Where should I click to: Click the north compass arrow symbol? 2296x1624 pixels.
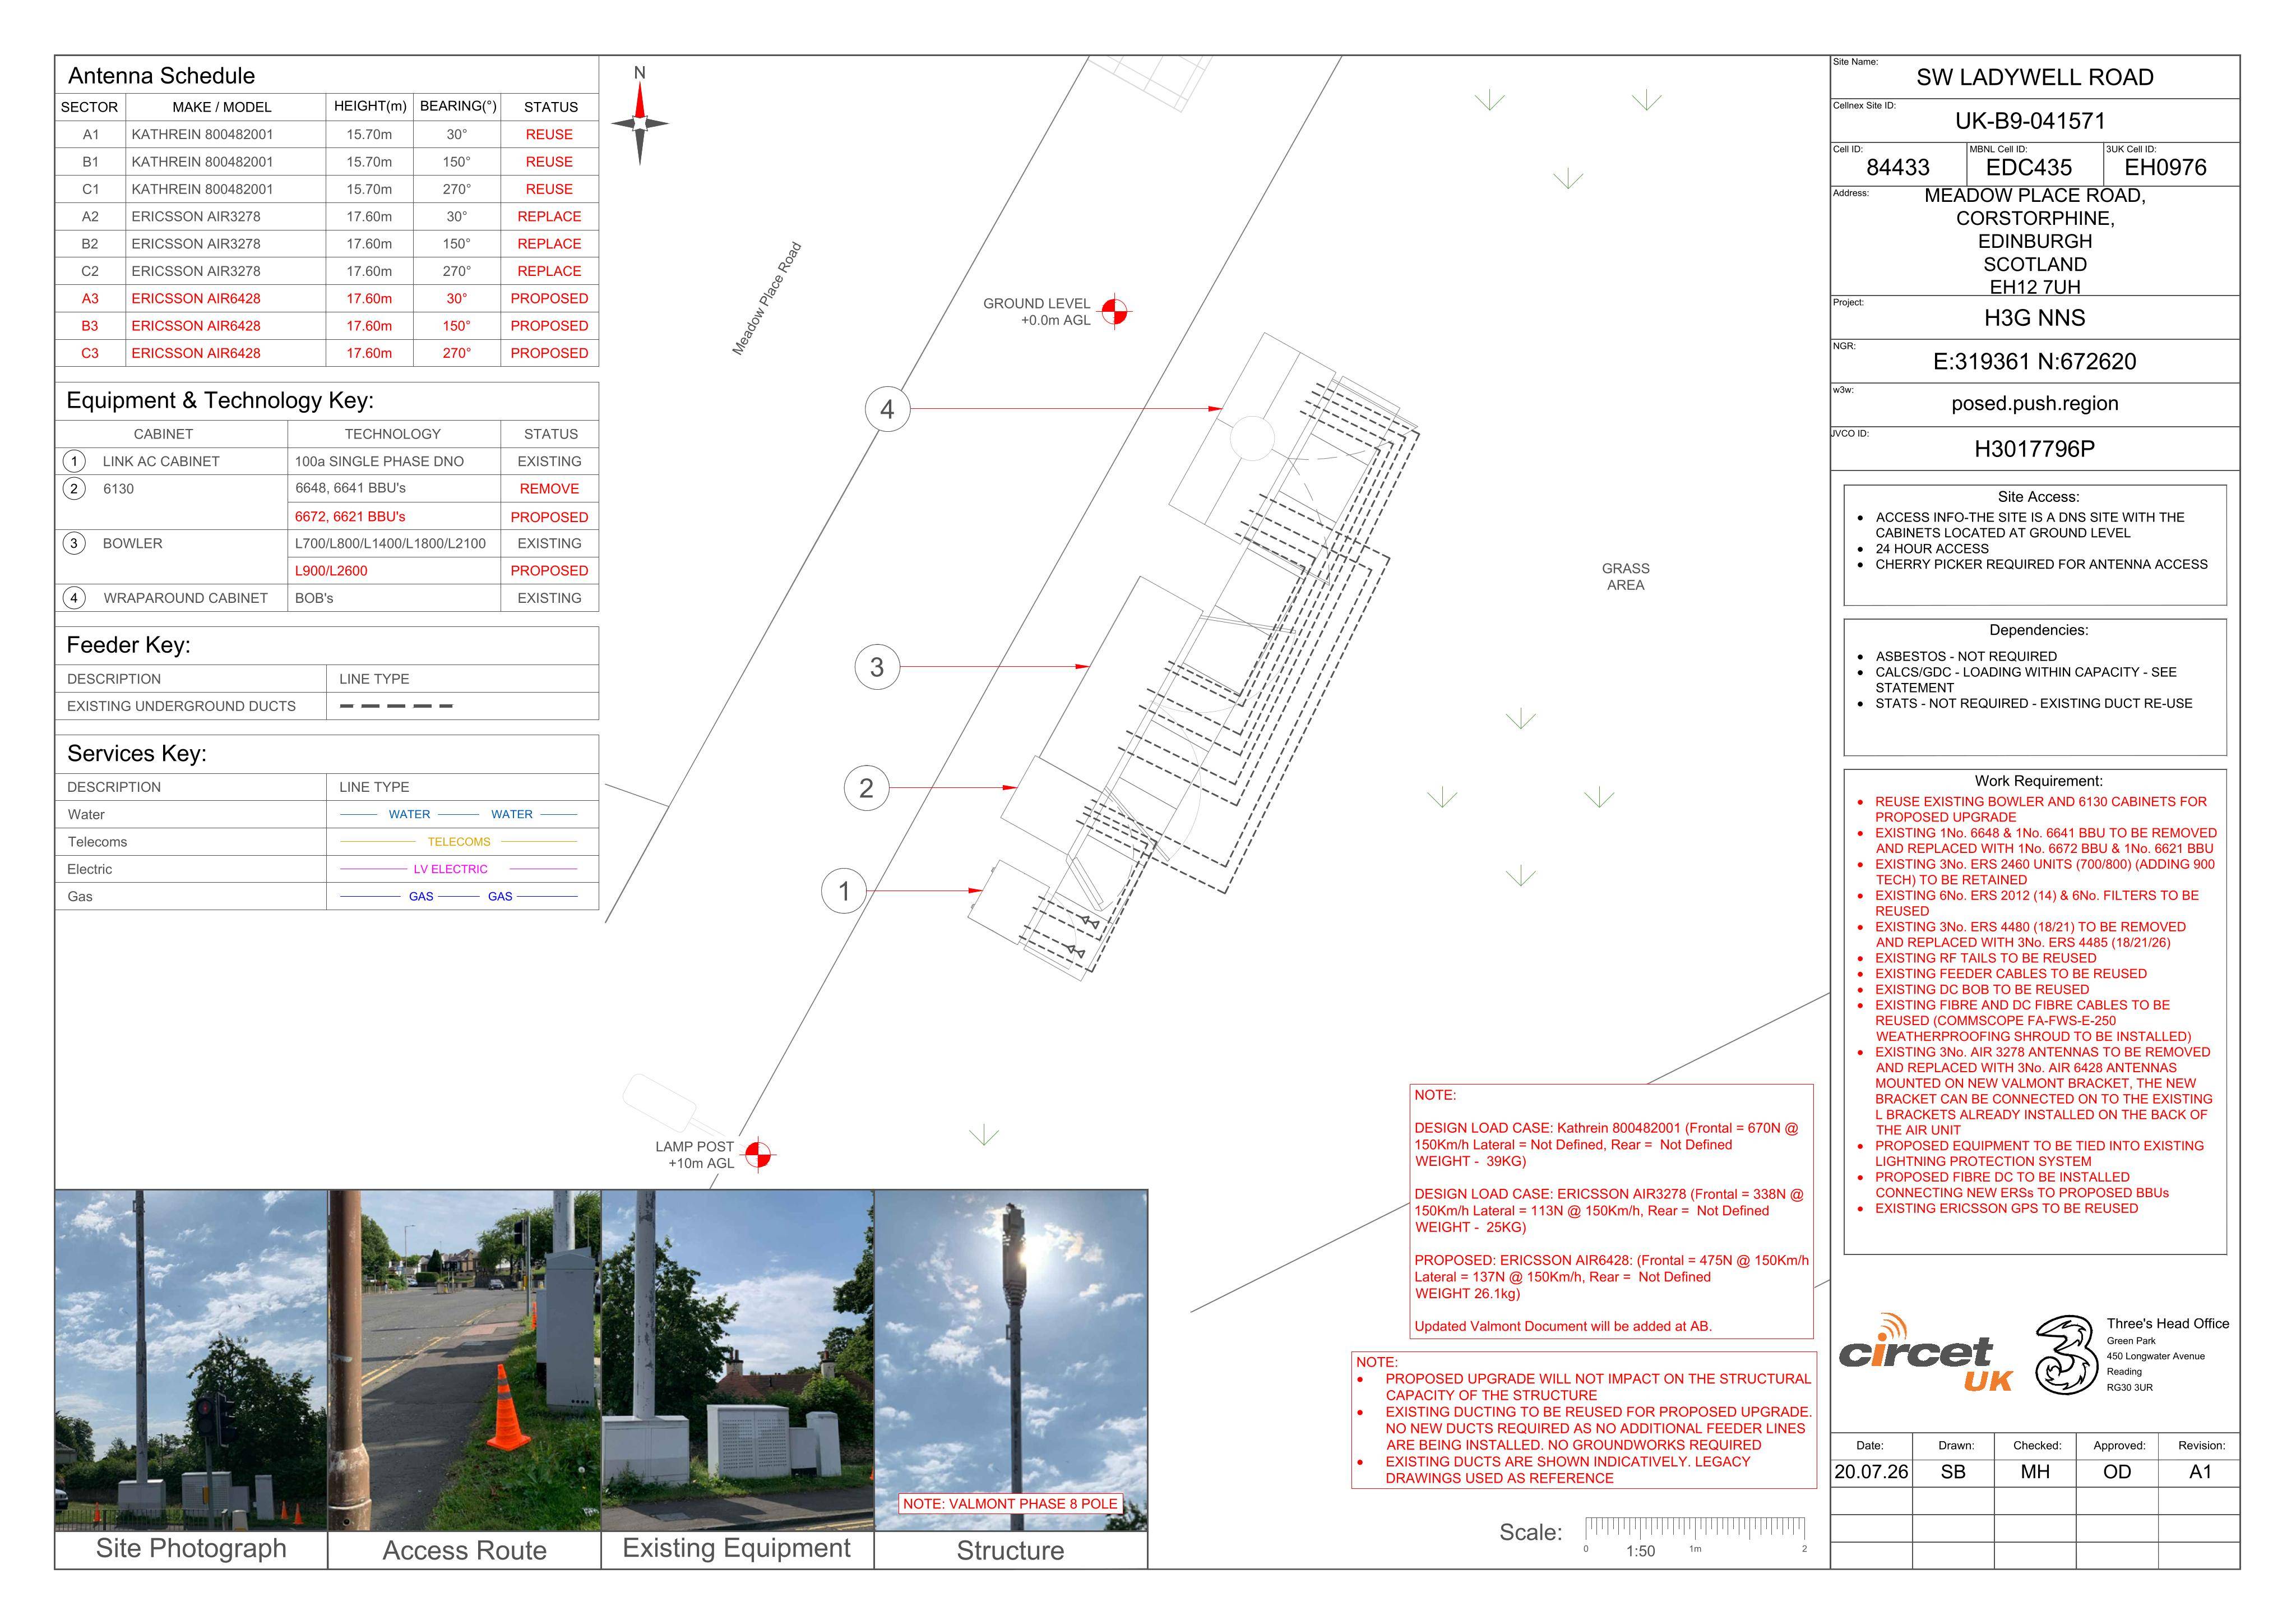coord(640,124)
